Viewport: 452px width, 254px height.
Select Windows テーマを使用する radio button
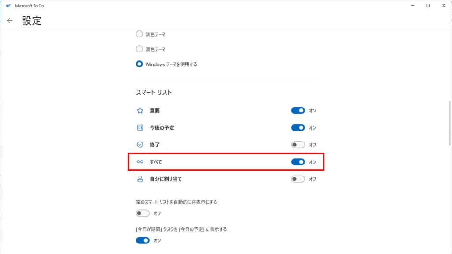[x=139, y=64]
